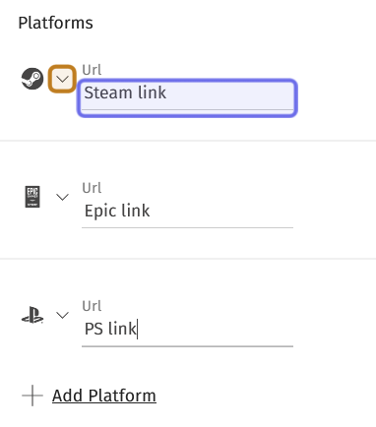
Task: Click the plus icon beside Add Platform
Action: pos(32,396)
